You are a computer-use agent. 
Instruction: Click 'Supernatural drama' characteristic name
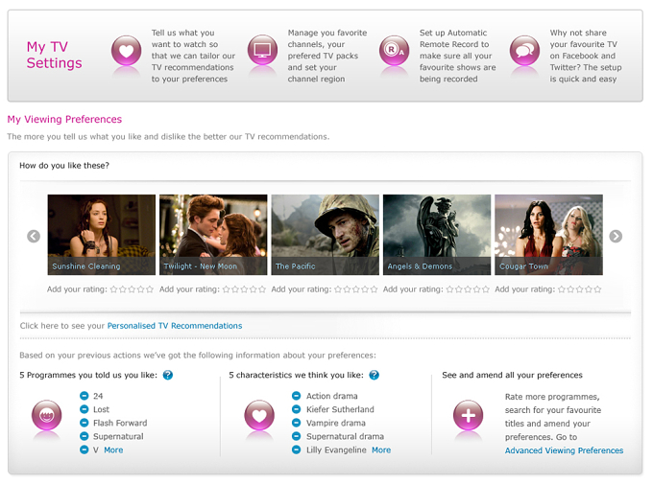(346, 436)
